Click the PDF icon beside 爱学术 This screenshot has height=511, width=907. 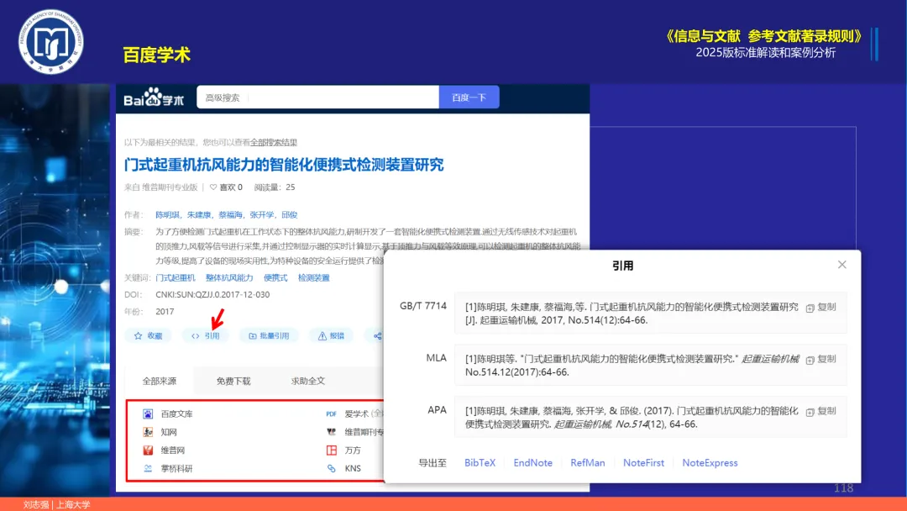332,414
